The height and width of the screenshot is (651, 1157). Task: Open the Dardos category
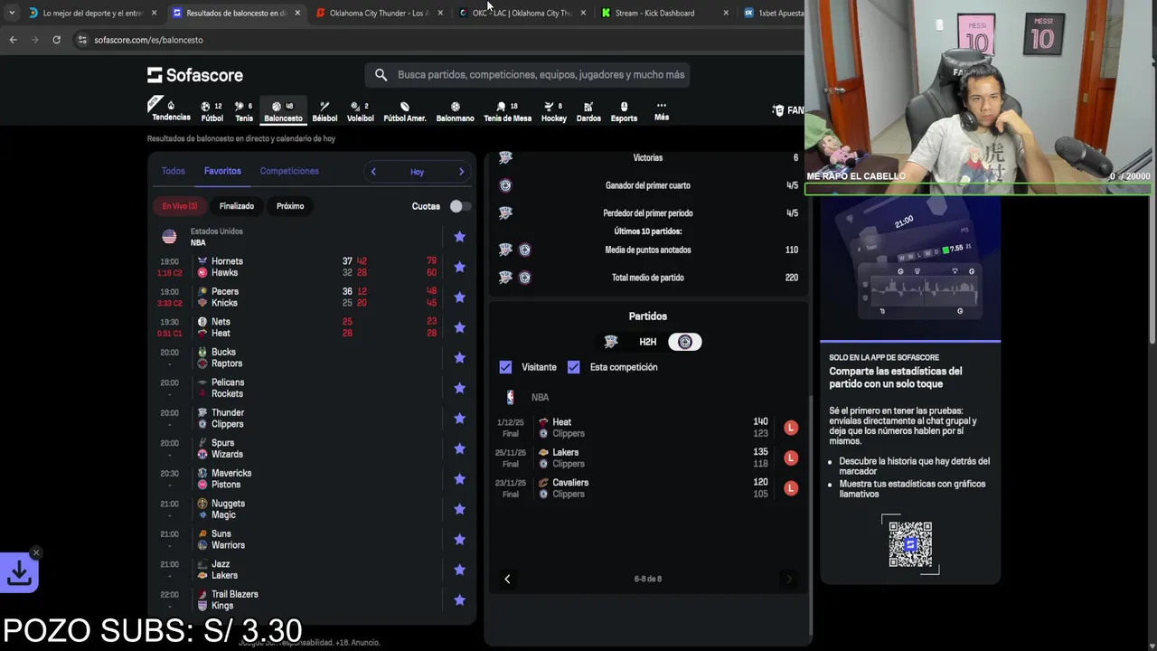tap(588, 111)
